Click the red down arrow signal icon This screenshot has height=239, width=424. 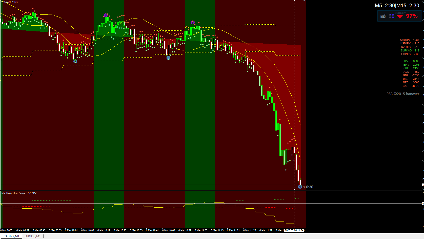(400, 16)
